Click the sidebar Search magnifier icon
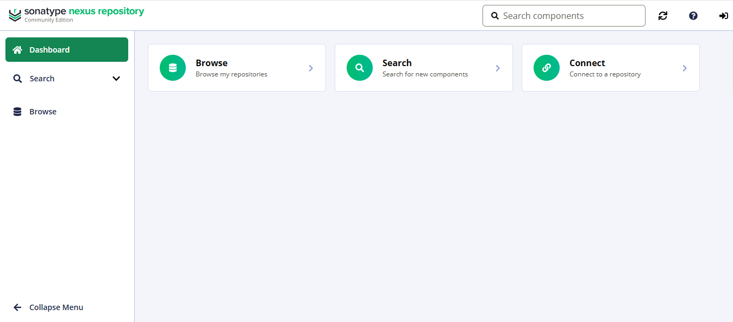Viewport: 733px width, 322px height. click(18, 79)
